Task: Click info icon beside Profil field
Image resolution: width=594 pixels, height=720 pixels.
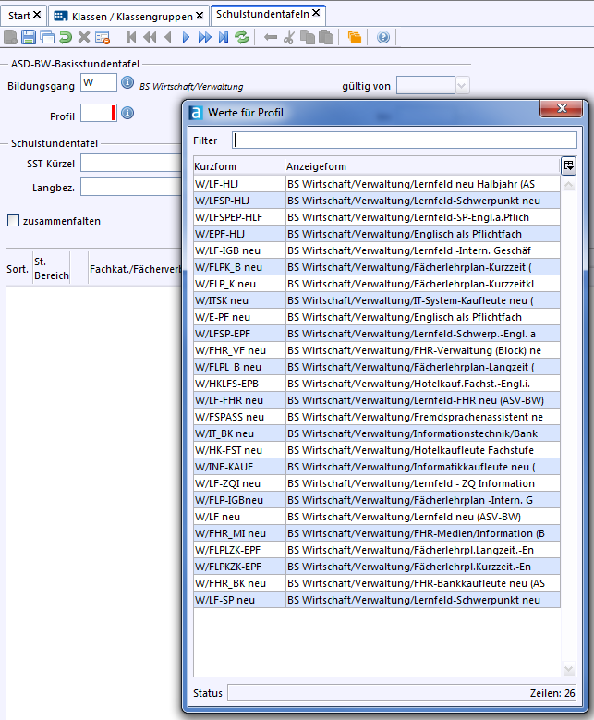Action: point(128,114)
